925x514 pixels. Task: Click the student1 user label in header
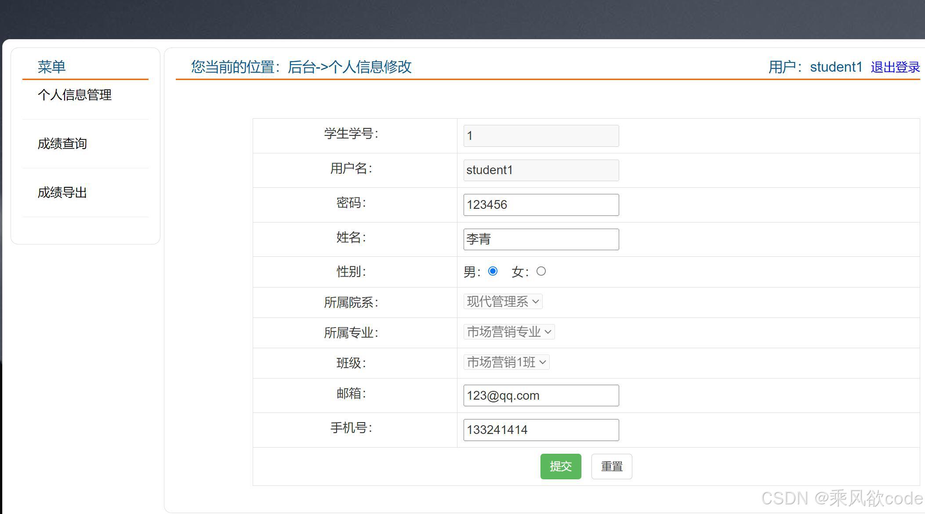click(x=836, y=67)
